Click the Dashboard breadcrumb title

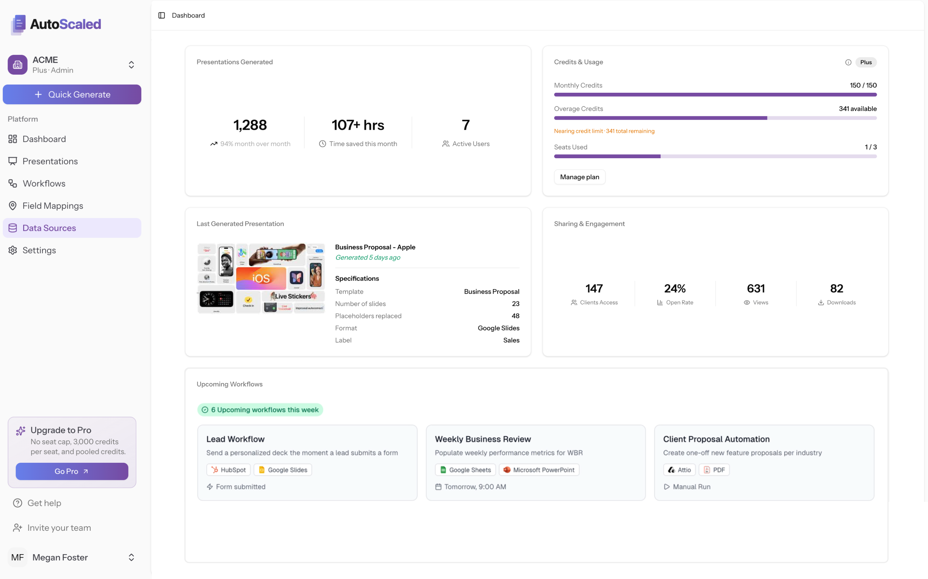click(x=188, y=15)
